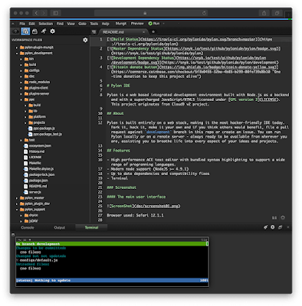This screenshot has width=302, height=306.
Task: Open the Tools menu
Action: pyautogui.click(x=94, y=24)
